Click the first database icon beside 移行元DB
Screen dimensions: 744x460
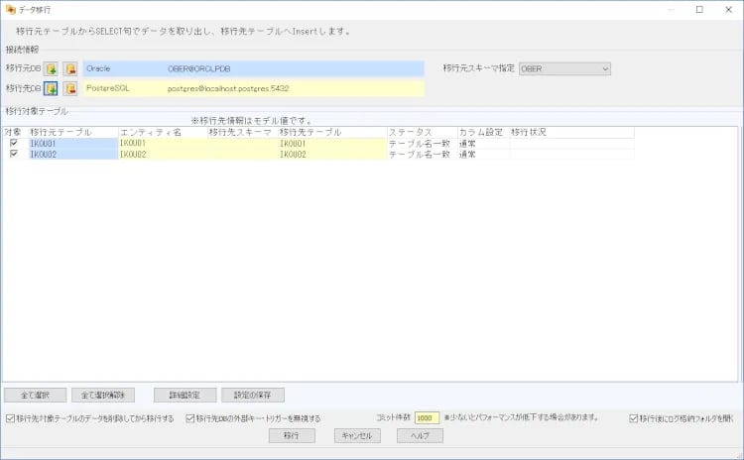point(51,68)
